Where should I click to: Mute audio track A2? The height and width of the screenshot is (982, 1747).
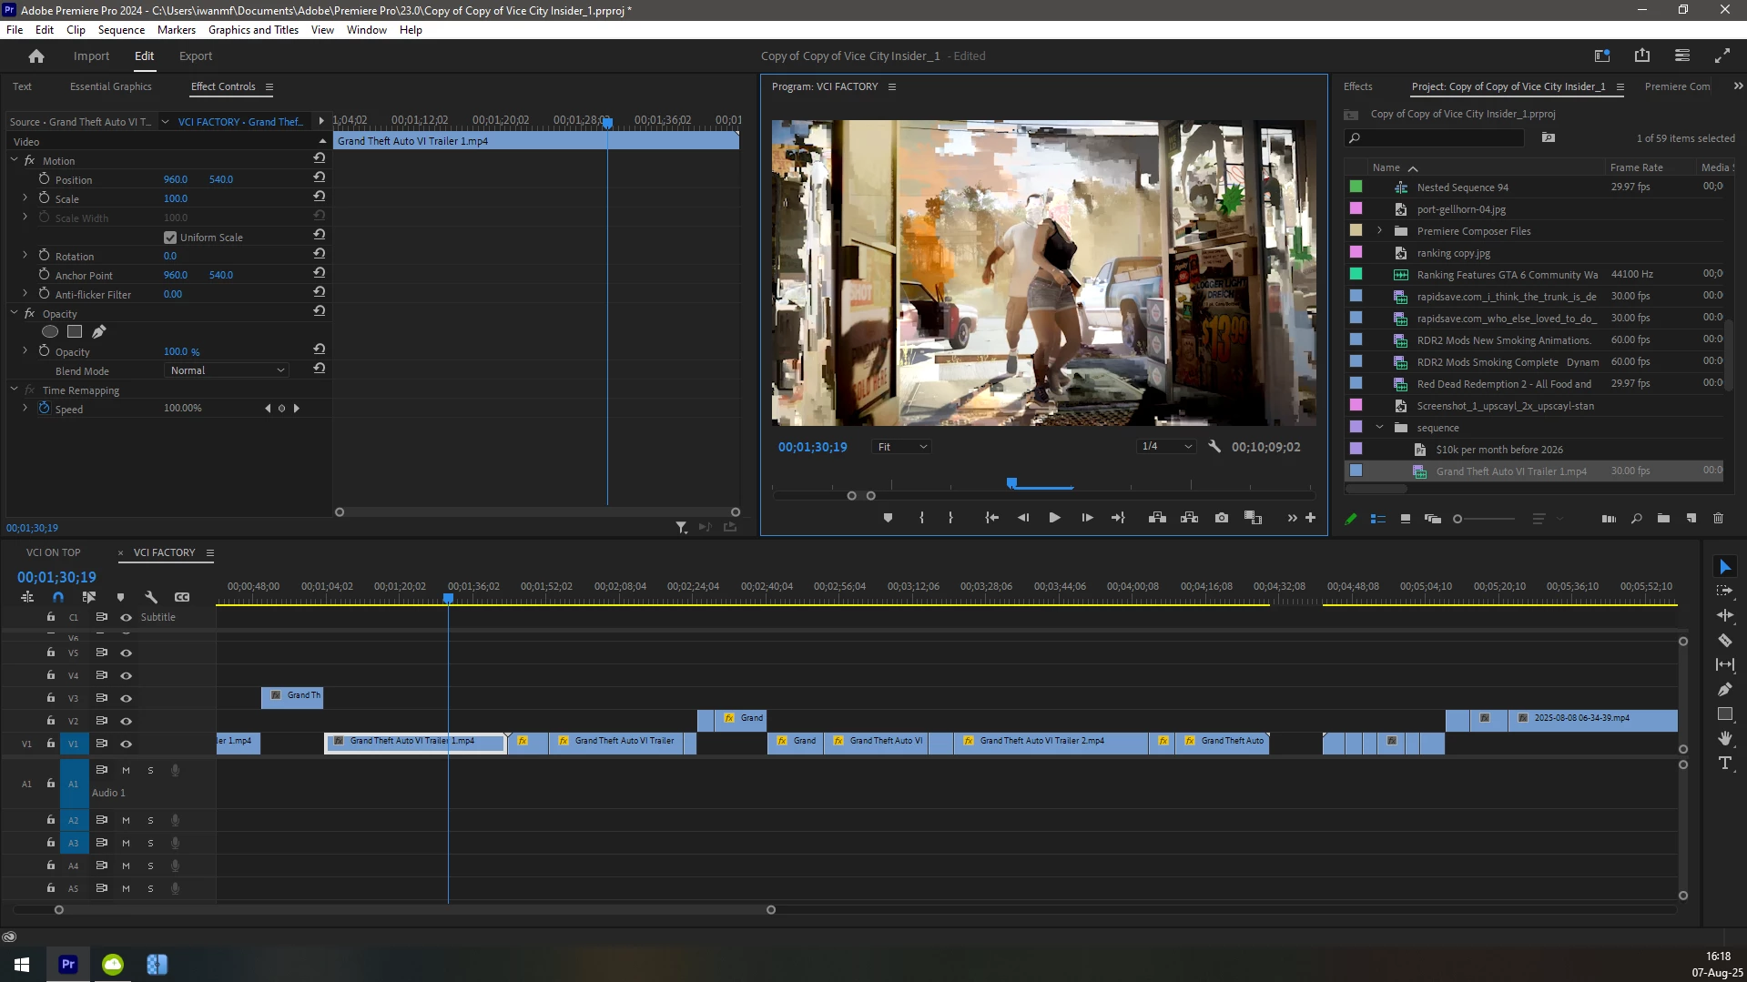(127, 821)
